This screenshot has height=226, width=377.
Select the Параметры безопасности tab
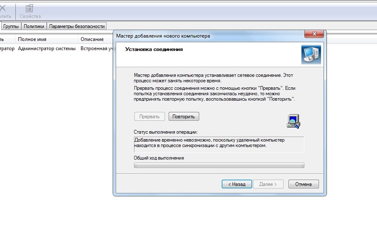point(77,26)
